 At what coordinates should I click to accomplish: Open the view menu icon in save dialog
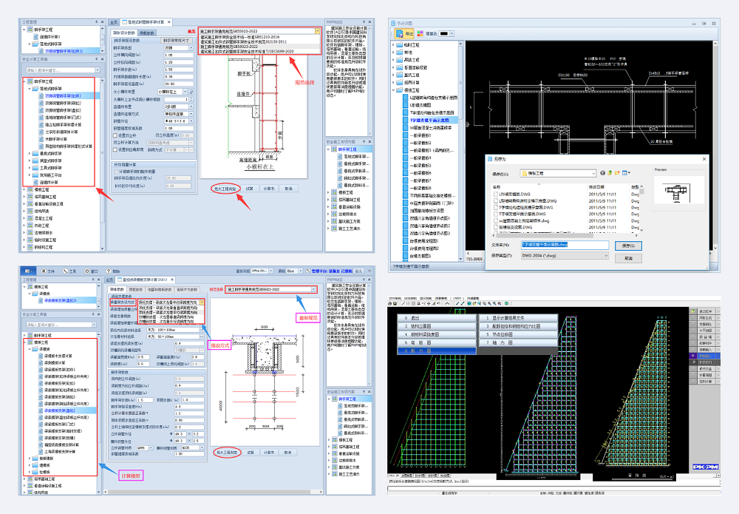(x=625, y=172)
